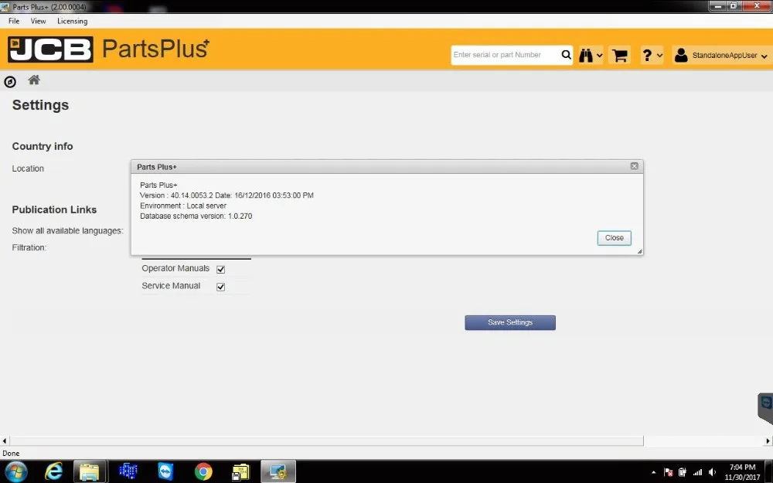Click the blue grid app taskbar icon

(128, 471)
